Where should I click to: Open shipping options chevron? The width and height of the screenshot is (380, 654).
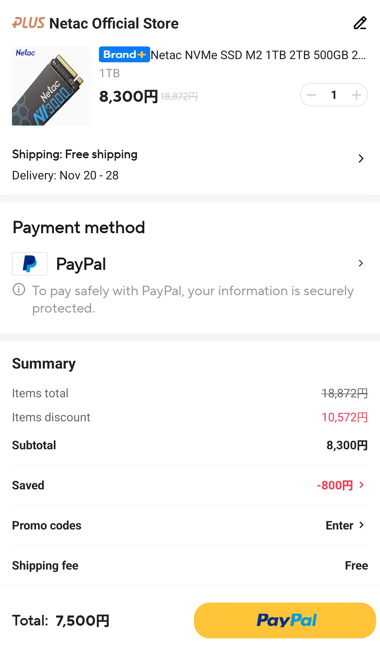361,159
